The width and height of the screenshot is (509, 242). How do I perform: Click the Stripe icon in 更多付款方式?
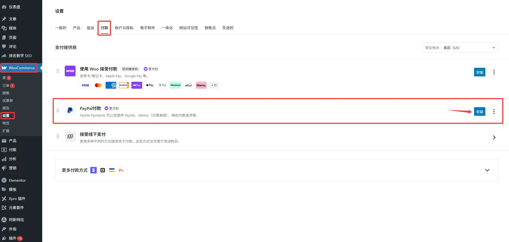(93, 170)
